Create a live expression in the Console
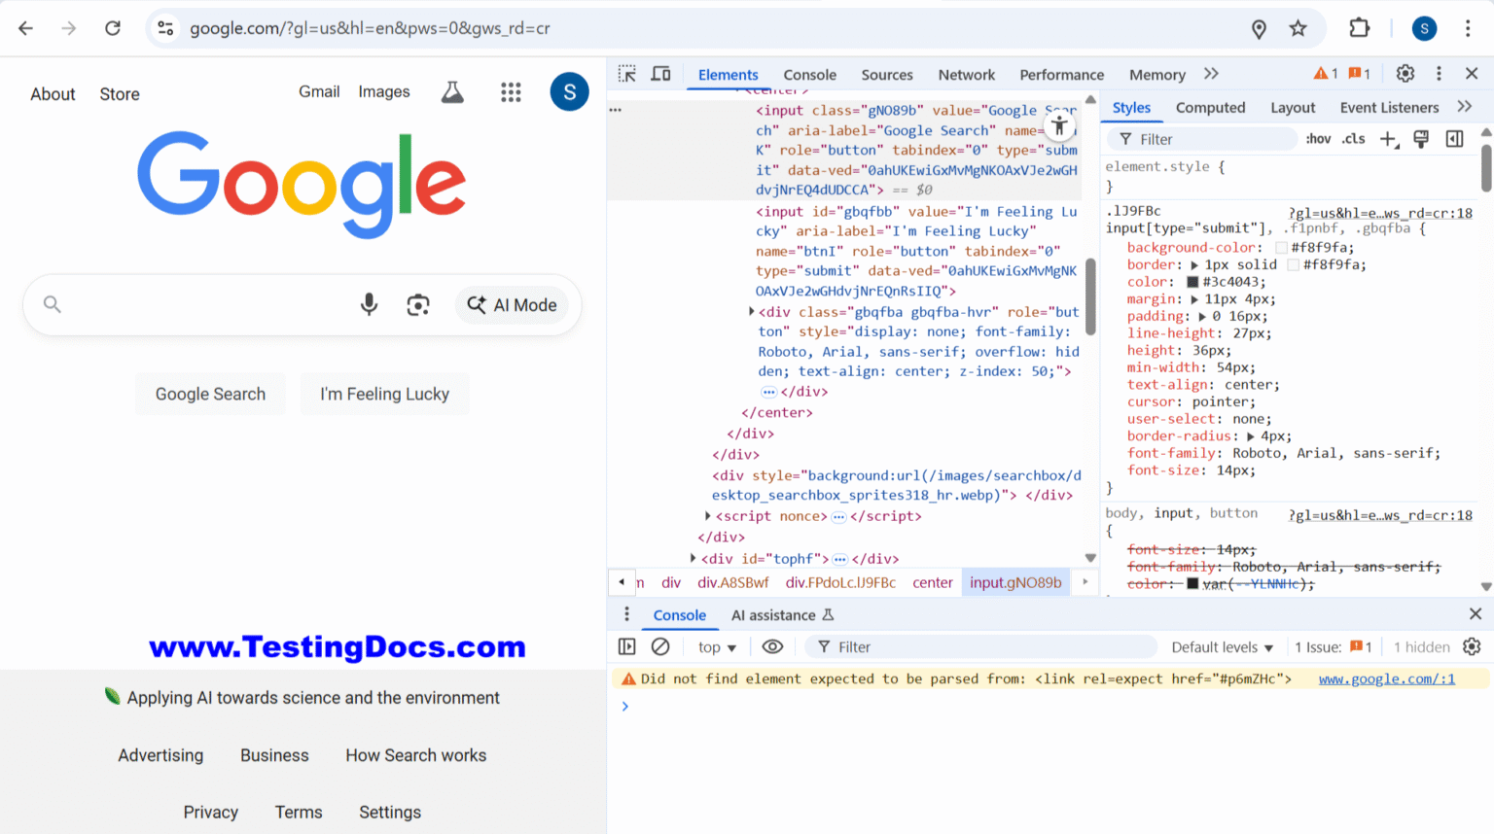The height and width of the screenshot is (834, 1494). (x=772, y=646)
